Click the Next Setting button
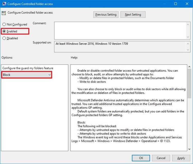This screenshot has height=164, width=193. coord(133,15)
